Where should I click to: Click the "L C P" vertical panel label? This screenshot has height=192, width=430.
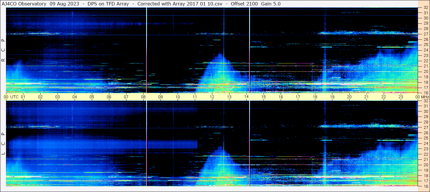coord(3,144)
